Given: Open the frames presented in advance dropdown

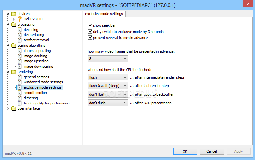Looking at the screenshot, I should coord(108,59).
